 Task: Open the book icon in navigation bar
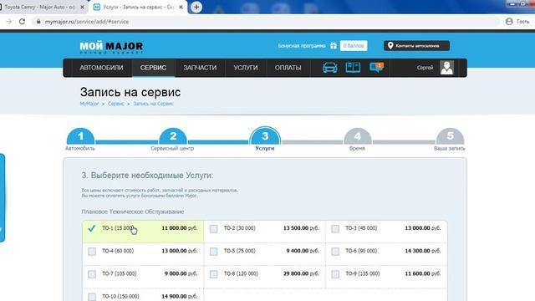(x=353, y=68)
